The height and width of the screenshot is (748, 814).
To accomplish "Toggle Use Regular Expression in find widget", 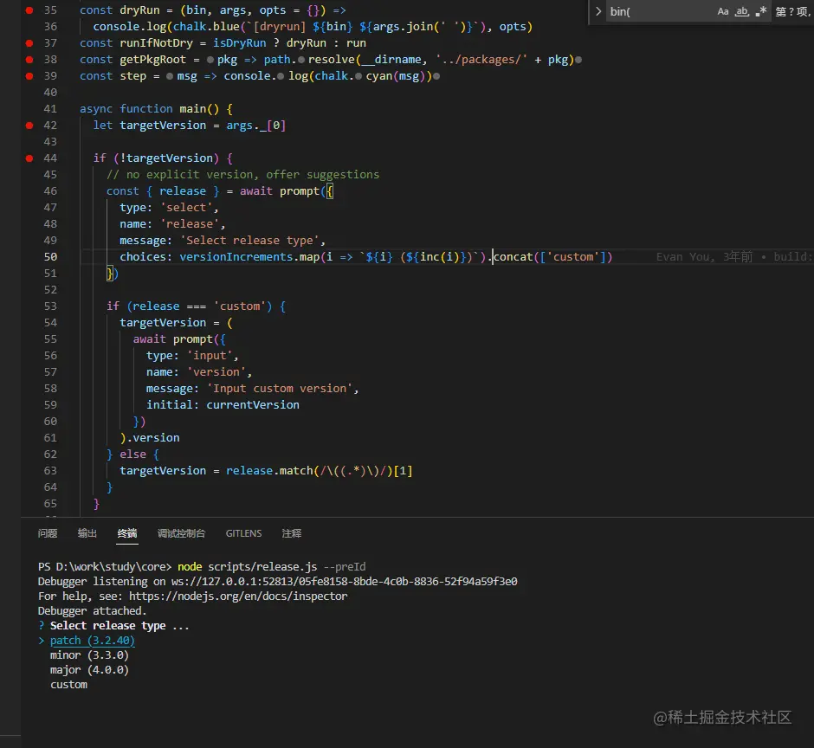I will (760, 11).
